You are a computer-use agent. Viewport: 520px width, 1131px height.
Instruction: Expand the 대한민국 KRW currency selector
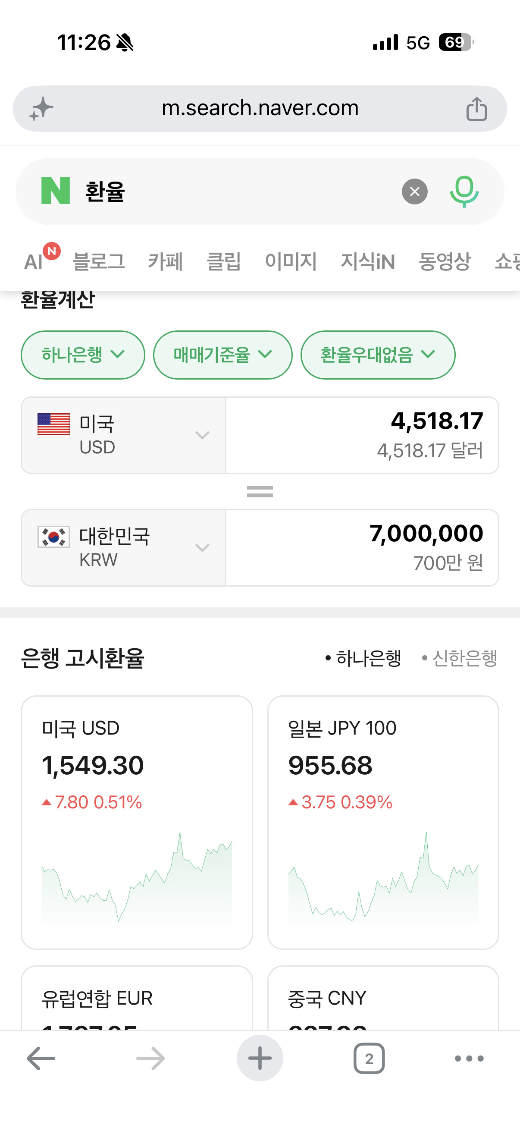(x=123, y=547)
